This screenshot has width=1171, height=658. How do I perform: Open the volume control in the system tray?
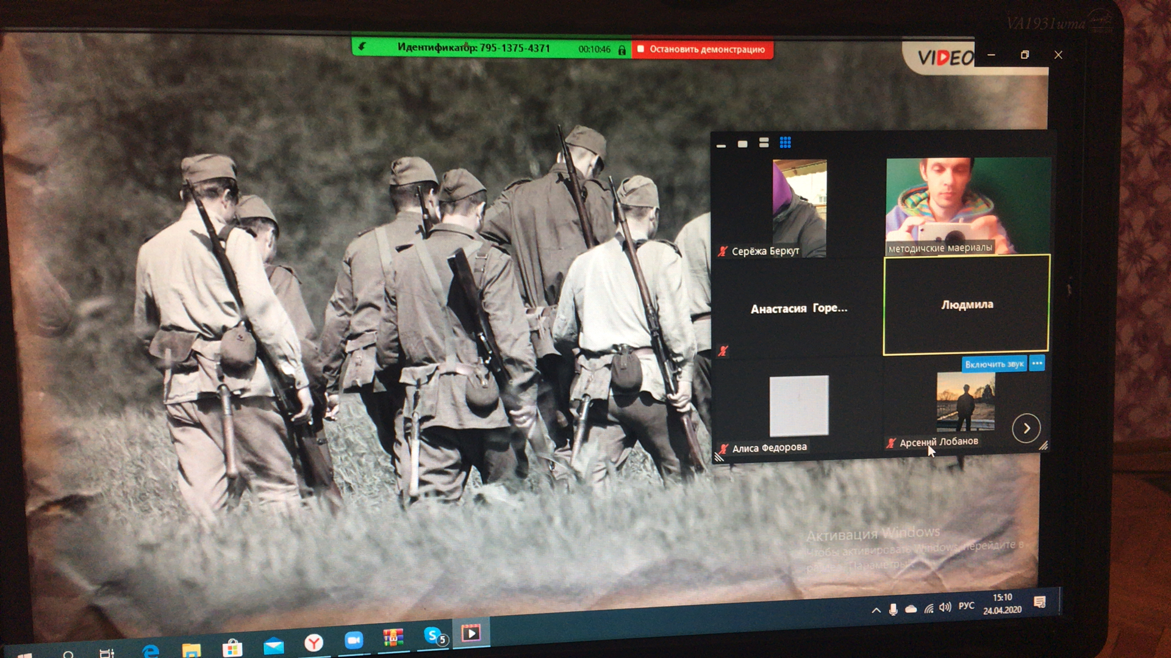(945, 607)
